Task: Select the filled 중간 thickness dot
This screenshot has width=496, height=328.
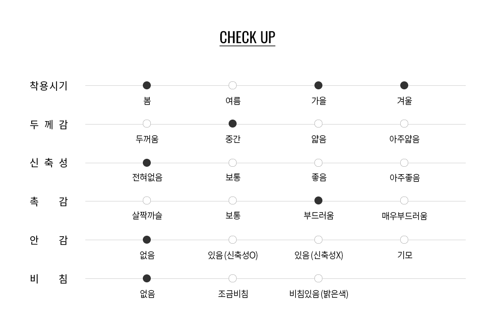Action: [233, 124]
